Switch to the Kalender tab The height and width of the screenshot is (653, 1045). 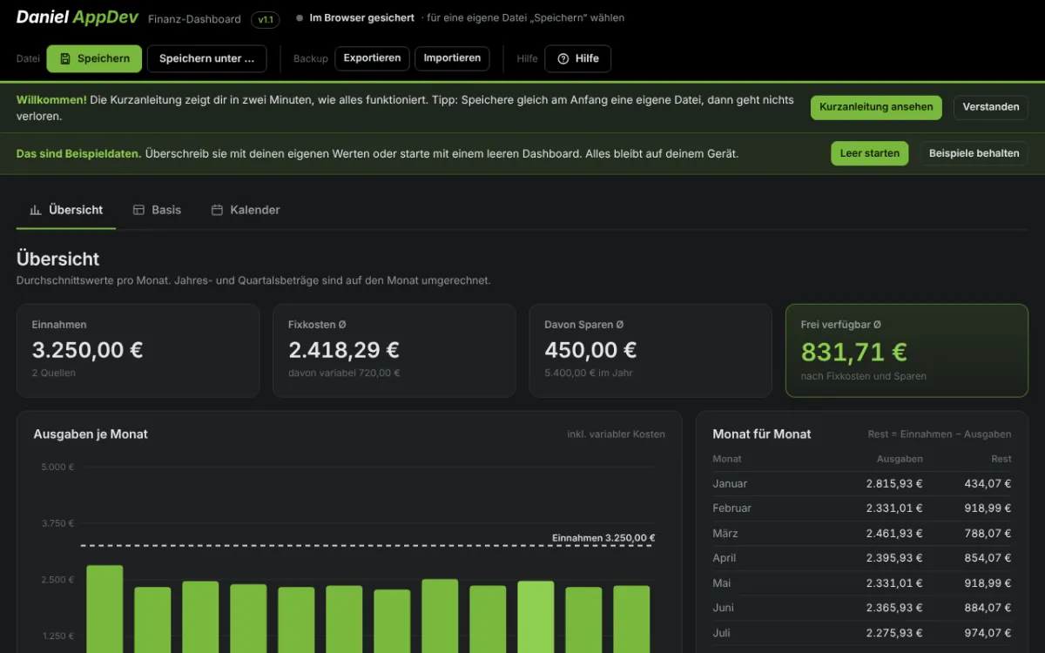tap(246, 210)
